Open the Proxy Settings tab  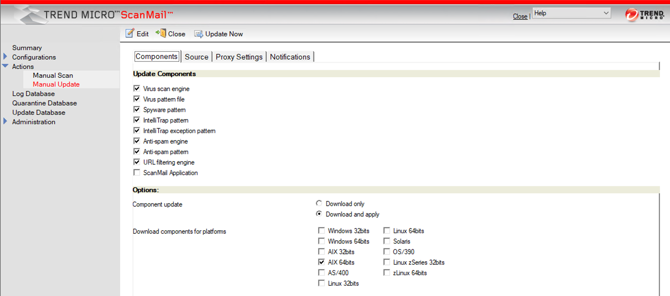[x=239, y=57]
